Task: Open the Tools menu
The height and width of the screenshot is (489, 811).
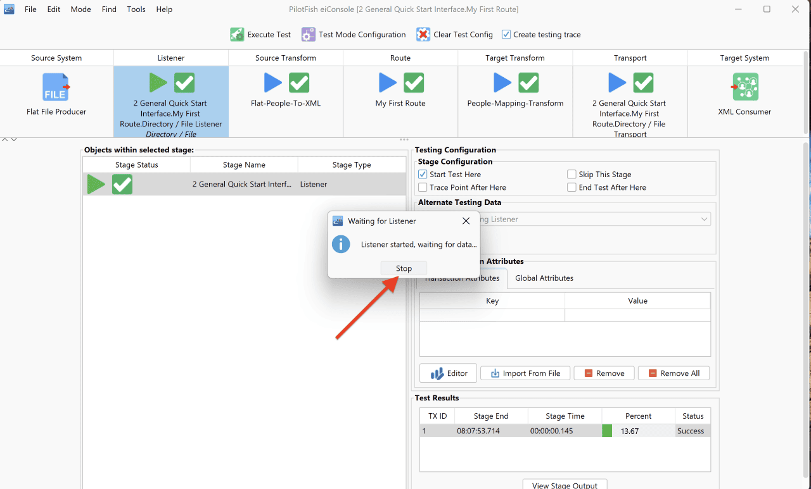Action: pos(136,9)
